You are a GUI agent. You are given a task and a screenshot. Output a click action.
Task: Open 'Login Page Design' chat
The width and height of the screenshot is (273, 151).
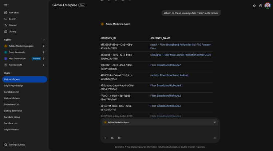point(13,85)
